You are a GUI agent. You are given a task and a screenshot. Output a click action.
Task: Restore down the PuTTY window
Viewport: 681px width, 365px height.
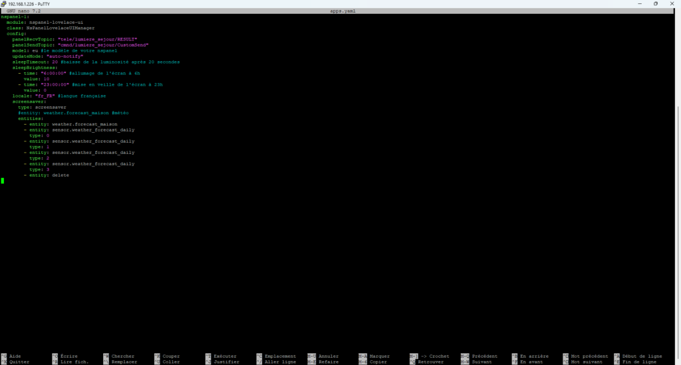pos(656,3)
